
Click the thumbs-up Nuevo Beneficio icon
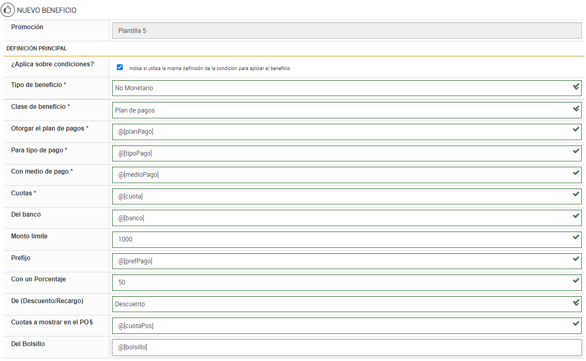(8, 10)
